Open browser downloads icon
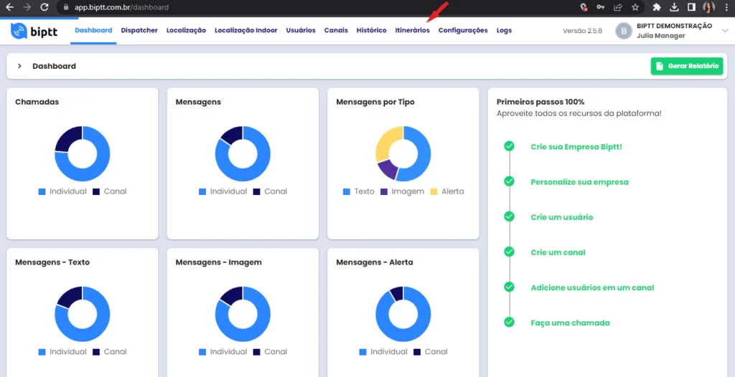The width and height of the screenshot is (735, 377). click(674, 7)
